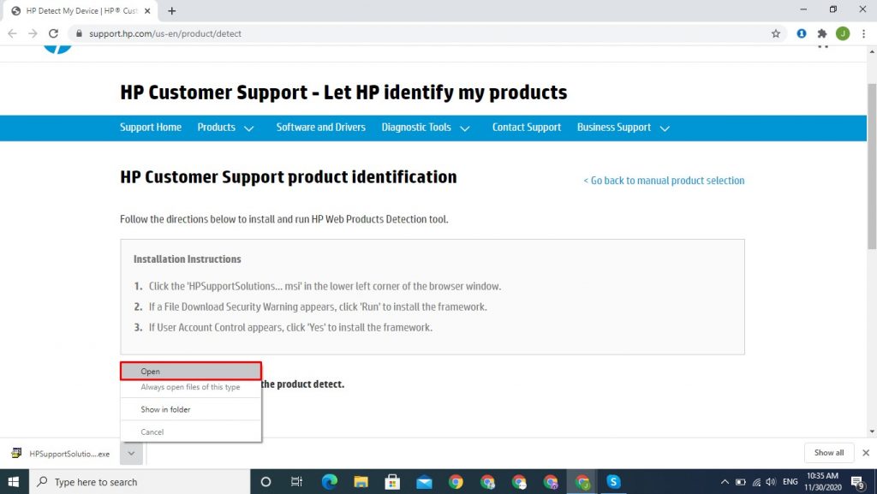Launch Microsoft Edge from the taskbar
The width and height of the screenshot is (877, 494).
point(330,481)
